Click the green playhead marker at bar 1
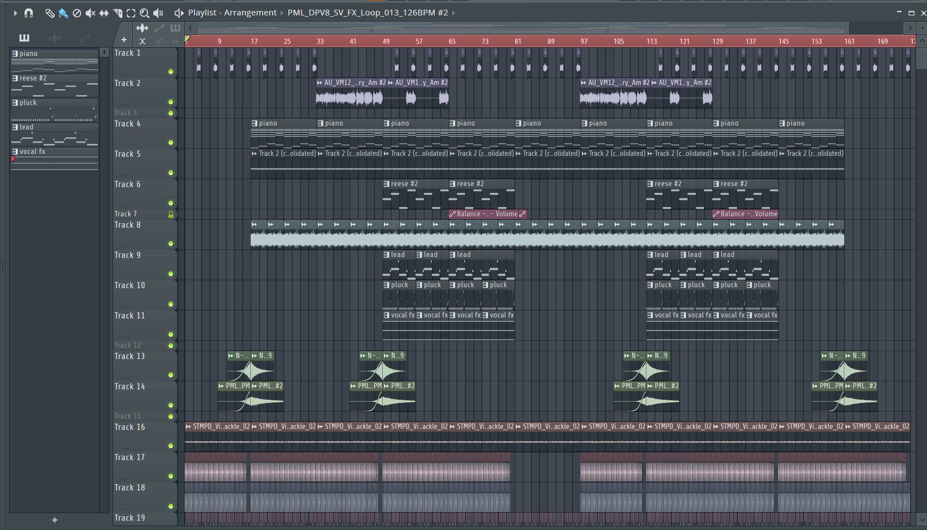The height and width of the screenshot is (530, 927). [x=187, y=39]
